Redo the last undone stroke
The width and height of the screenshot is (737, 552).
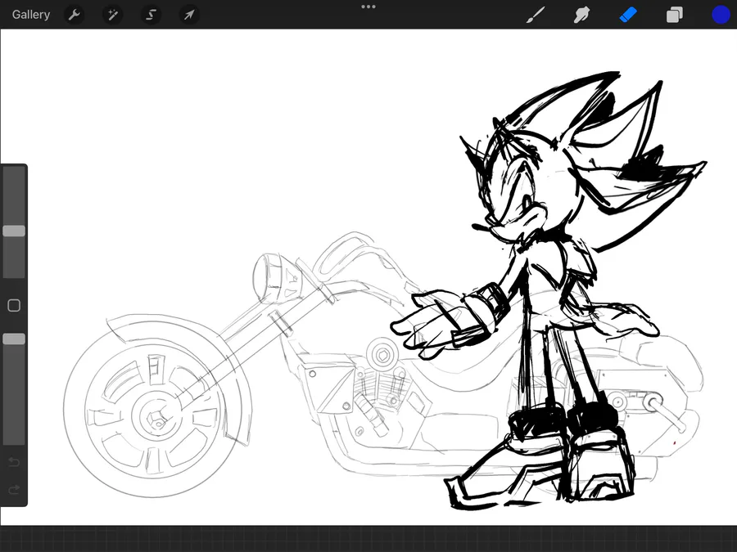[x=14, y=490]
